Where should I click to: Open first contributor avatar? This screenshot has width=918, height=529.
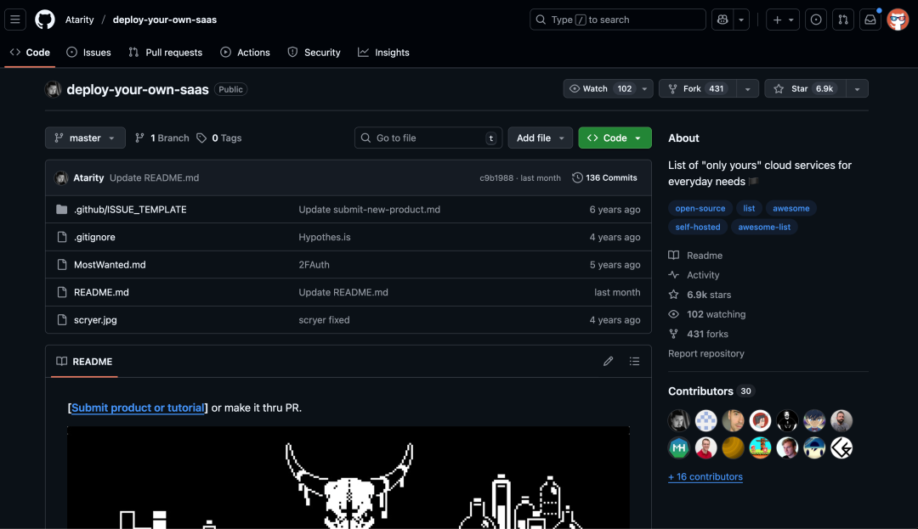coord(679,420)
